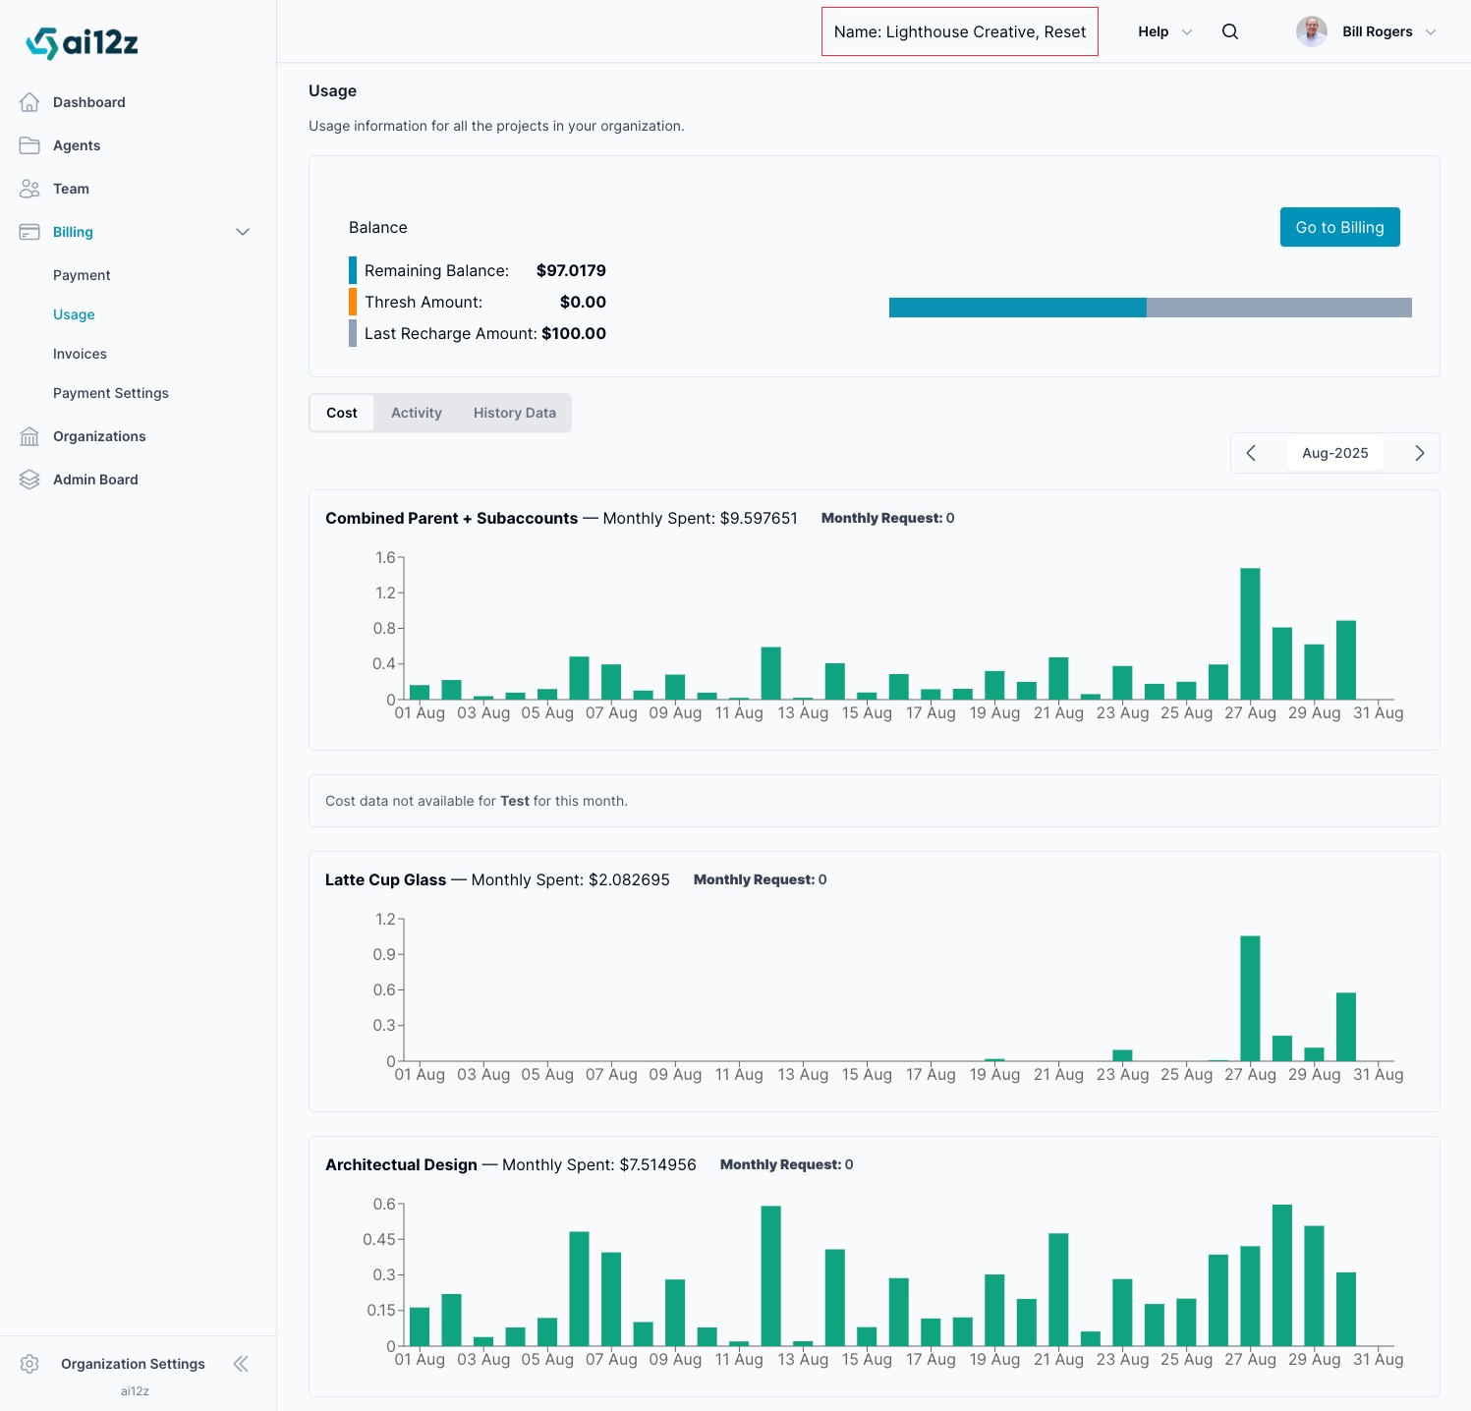Collapse the sidebar with double-chevron icon
The image size is (1471, 1411).
241,1364
